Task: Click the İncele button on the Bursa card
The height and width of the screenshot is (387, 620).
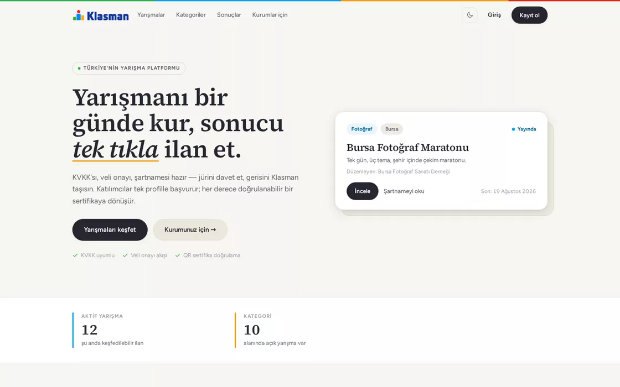Action: click(x=363, y=191)
